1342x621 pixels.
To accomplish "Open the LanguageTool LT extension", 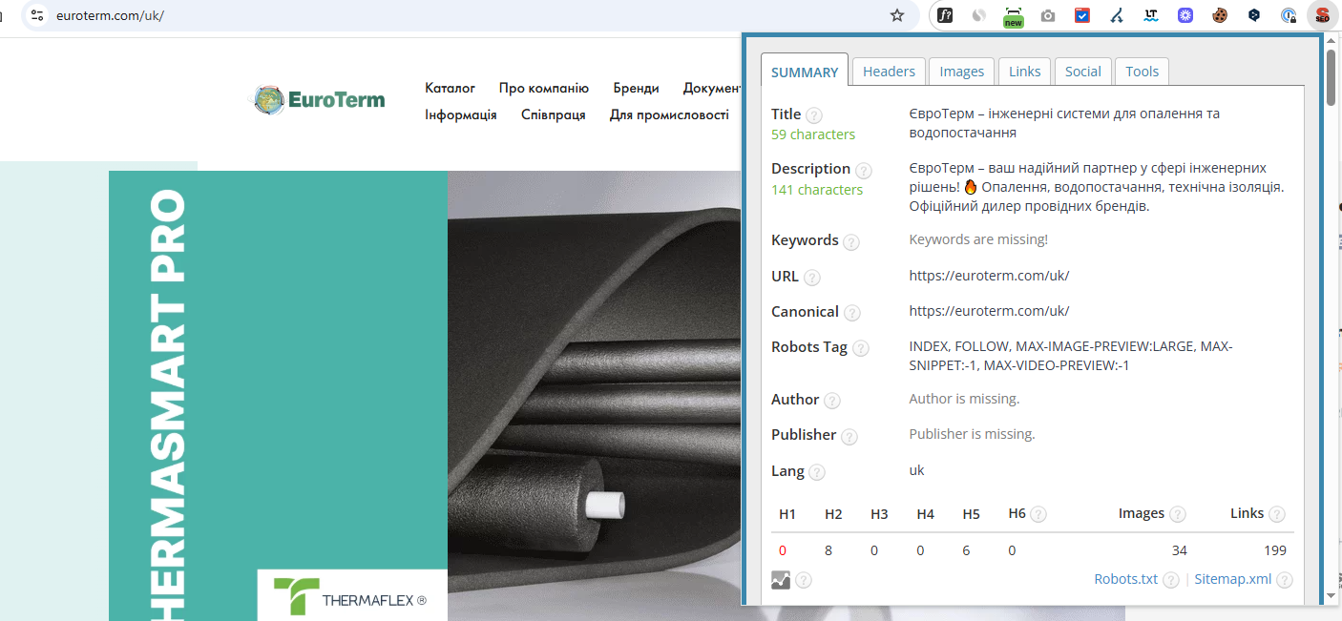I will pos(1151,15).
